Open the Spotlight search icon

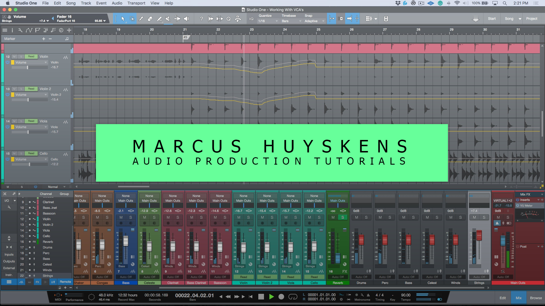click(x=505, y=3)
